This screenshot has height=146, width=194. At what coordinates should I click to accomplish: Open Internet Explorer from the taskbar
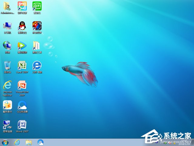[17, 142]
